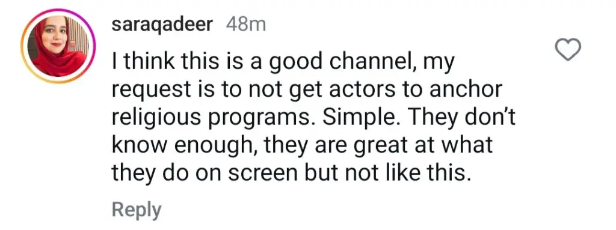
Task: Click the word anchor in the comment
Action: click(465, 89)
